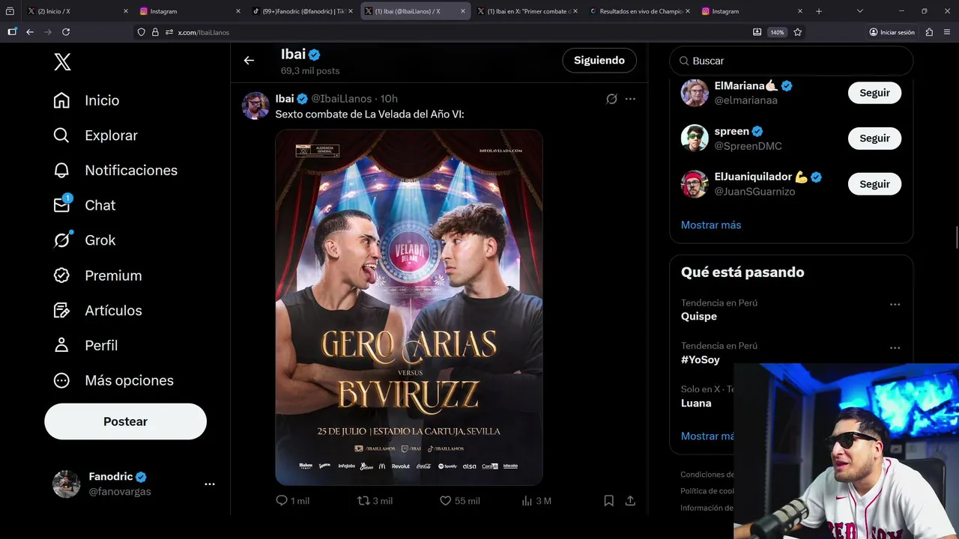Open La Velada poster image
The height and width of the screenshot is (539, 959).
click(409, 308)
